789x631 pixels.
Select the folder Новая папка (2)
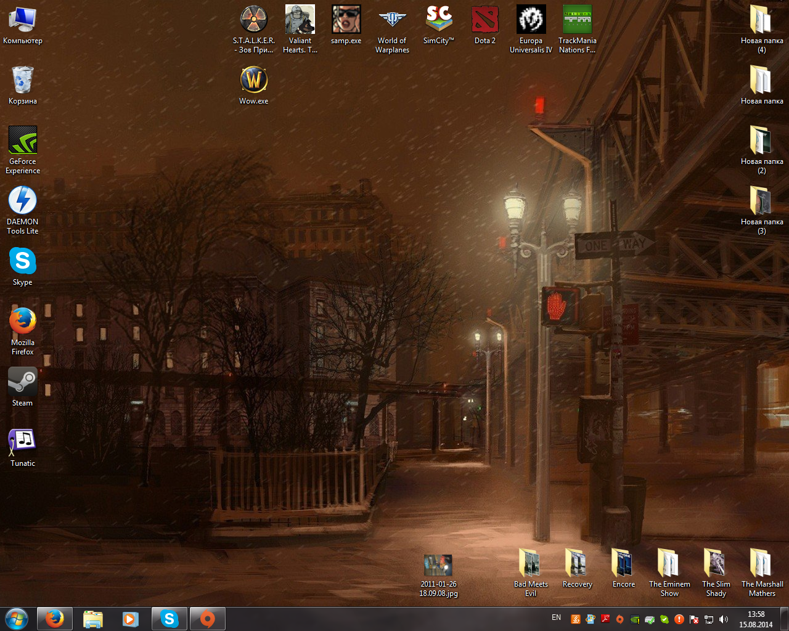coord(762,150)
